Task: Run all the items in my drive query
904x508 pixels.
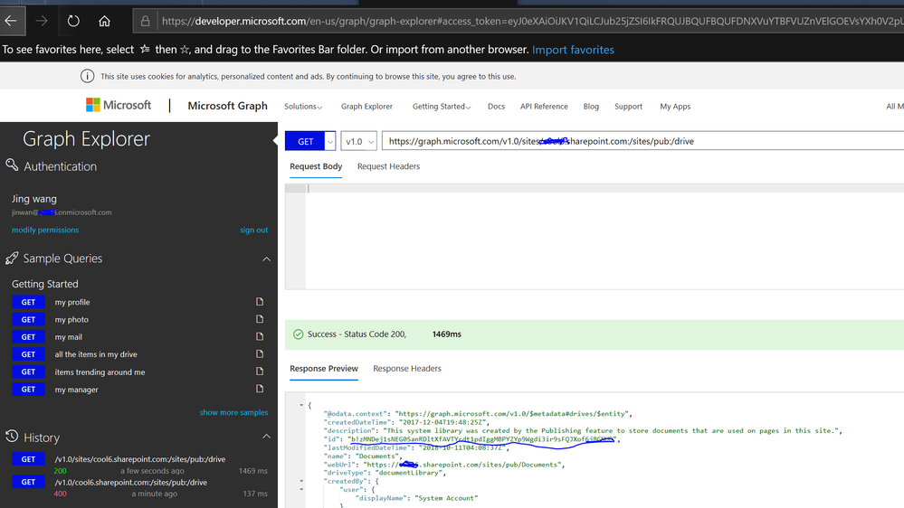Action: [x=28, y=353]
